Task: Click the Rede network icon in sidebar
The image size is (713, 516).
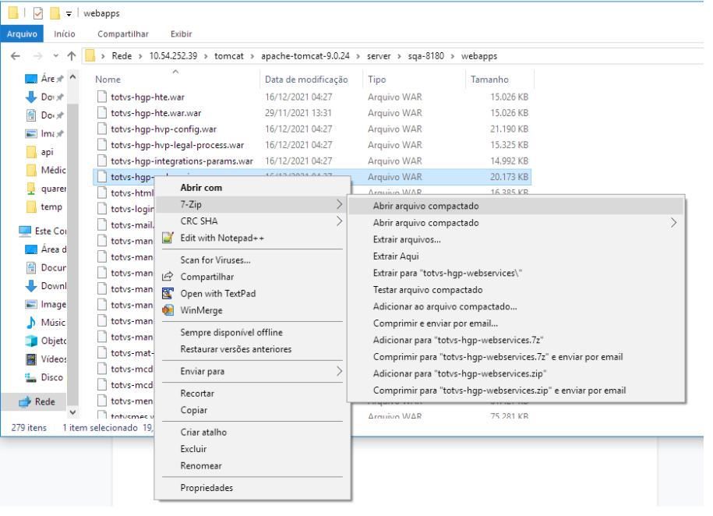Action: 25,401
